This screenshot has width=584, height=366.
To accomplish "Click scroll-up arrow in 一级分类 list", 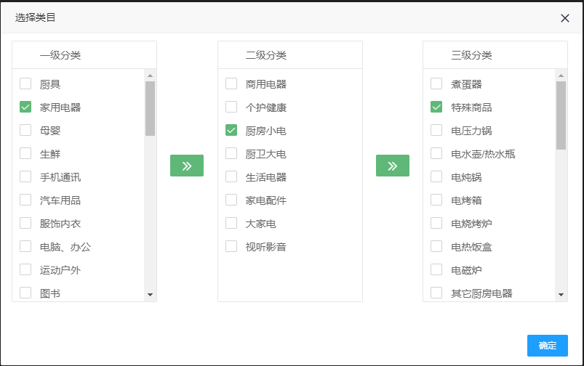I will coord(150,76).
